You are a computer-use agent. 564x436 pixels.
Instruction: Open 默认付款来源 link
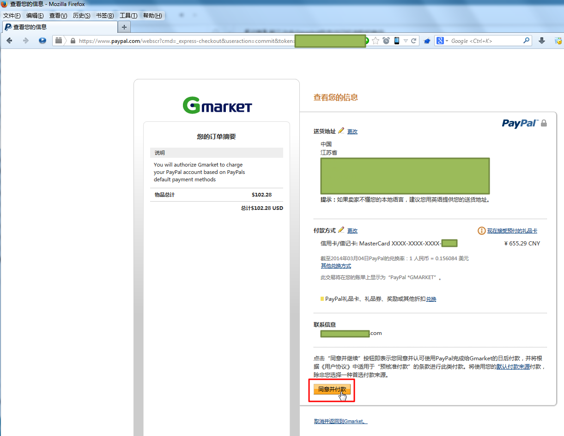click(x=513, y=367)
